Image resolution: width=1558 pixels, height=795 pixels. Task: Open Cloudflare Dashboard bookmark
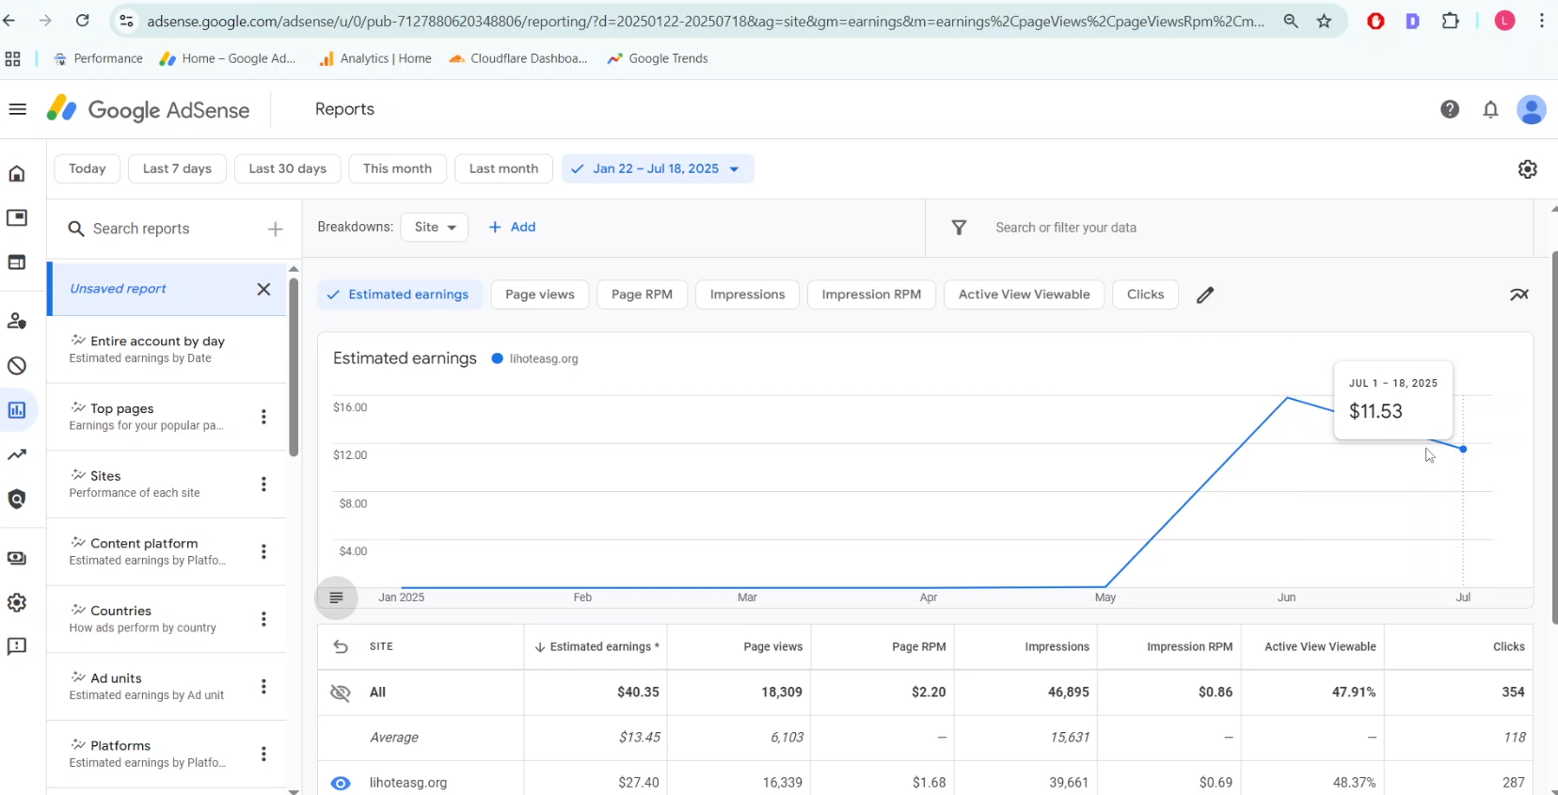pos(517,58)
